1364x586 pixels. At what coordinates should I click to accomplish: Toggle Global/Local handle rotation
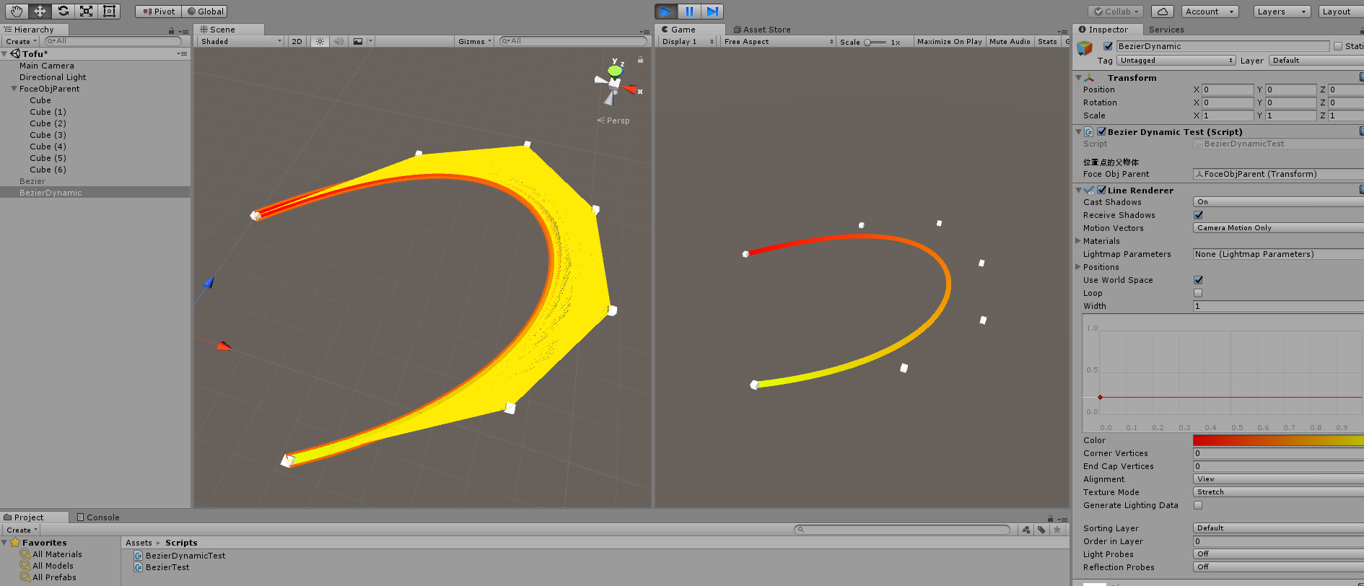[x=205, y=12]
